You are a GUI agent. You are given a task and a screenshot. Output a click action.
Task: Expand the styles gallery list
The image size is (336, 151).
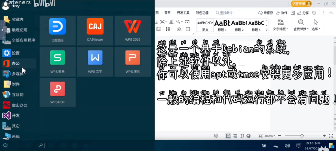point(267,30)
